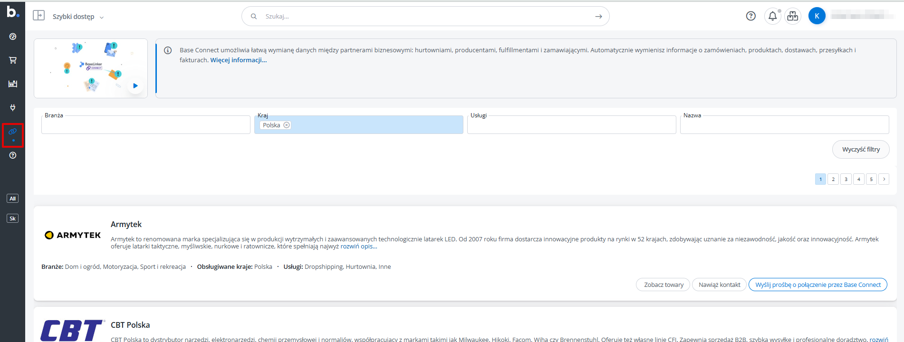Click Zobacz towary for Armytek
Screen dimensions: 904x342
pyautogui.click(x=664, y=285)
